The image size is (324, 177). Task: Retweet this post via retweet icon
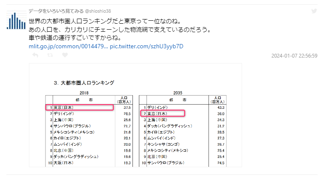50,55
